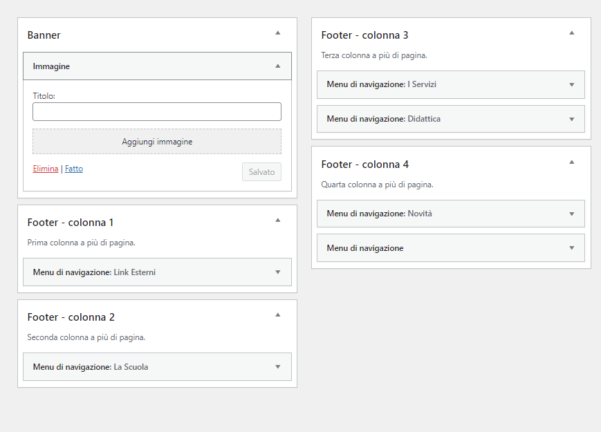This screenshot has width=601, height=432.
Task: Click the Elimina link
Action: (x=46, y=169)
